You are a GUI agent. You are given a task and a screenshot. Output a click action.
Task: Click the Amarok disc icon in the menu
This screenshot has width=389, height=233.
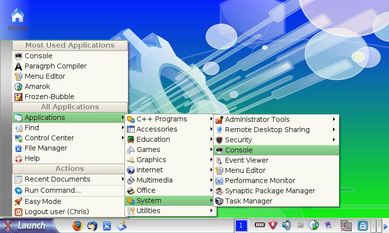click(x=18, y=87)
